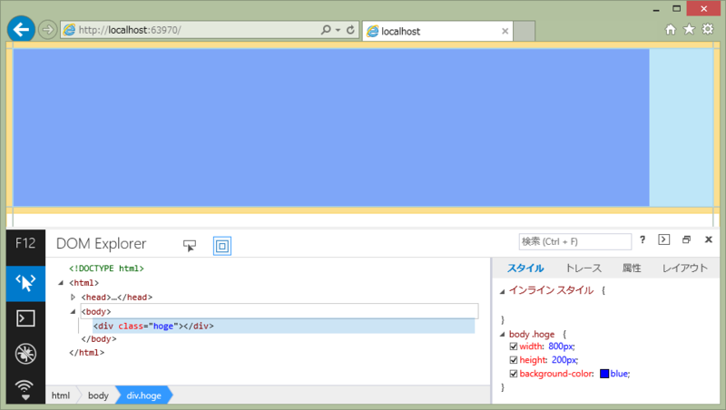
Task: Close the developer tools pane
Action: (709, 239)
